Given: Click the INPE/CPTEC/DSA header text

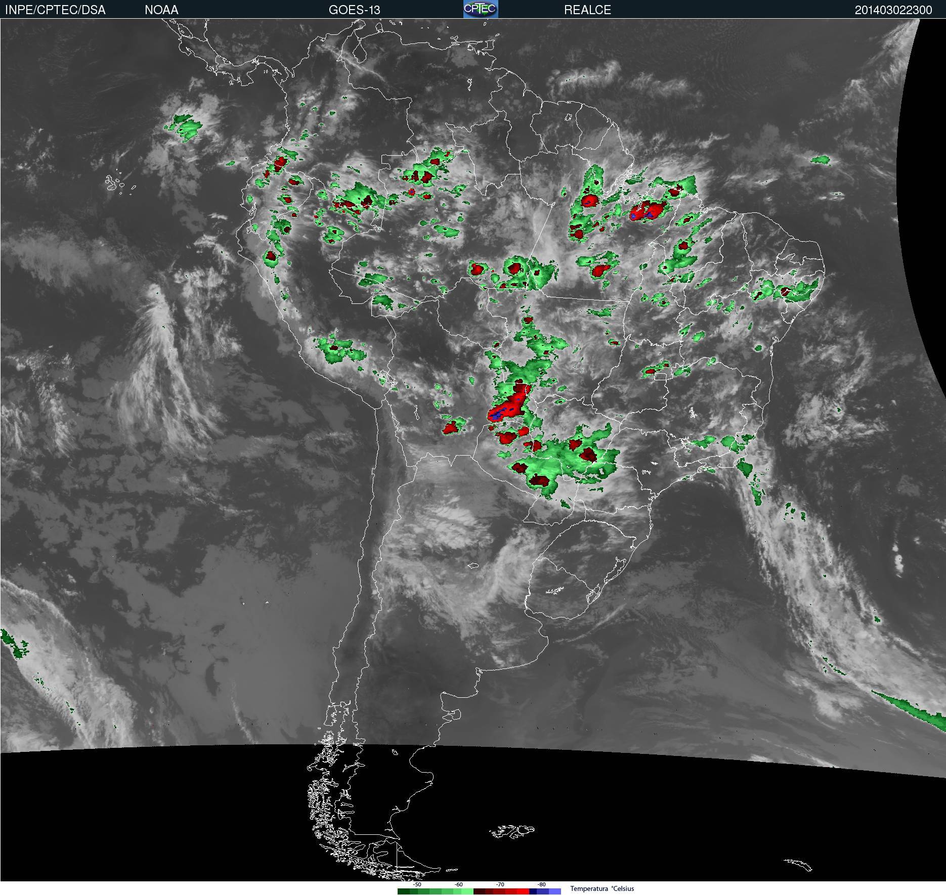Looking at the screenshot, I should click(x=55, y=10).
